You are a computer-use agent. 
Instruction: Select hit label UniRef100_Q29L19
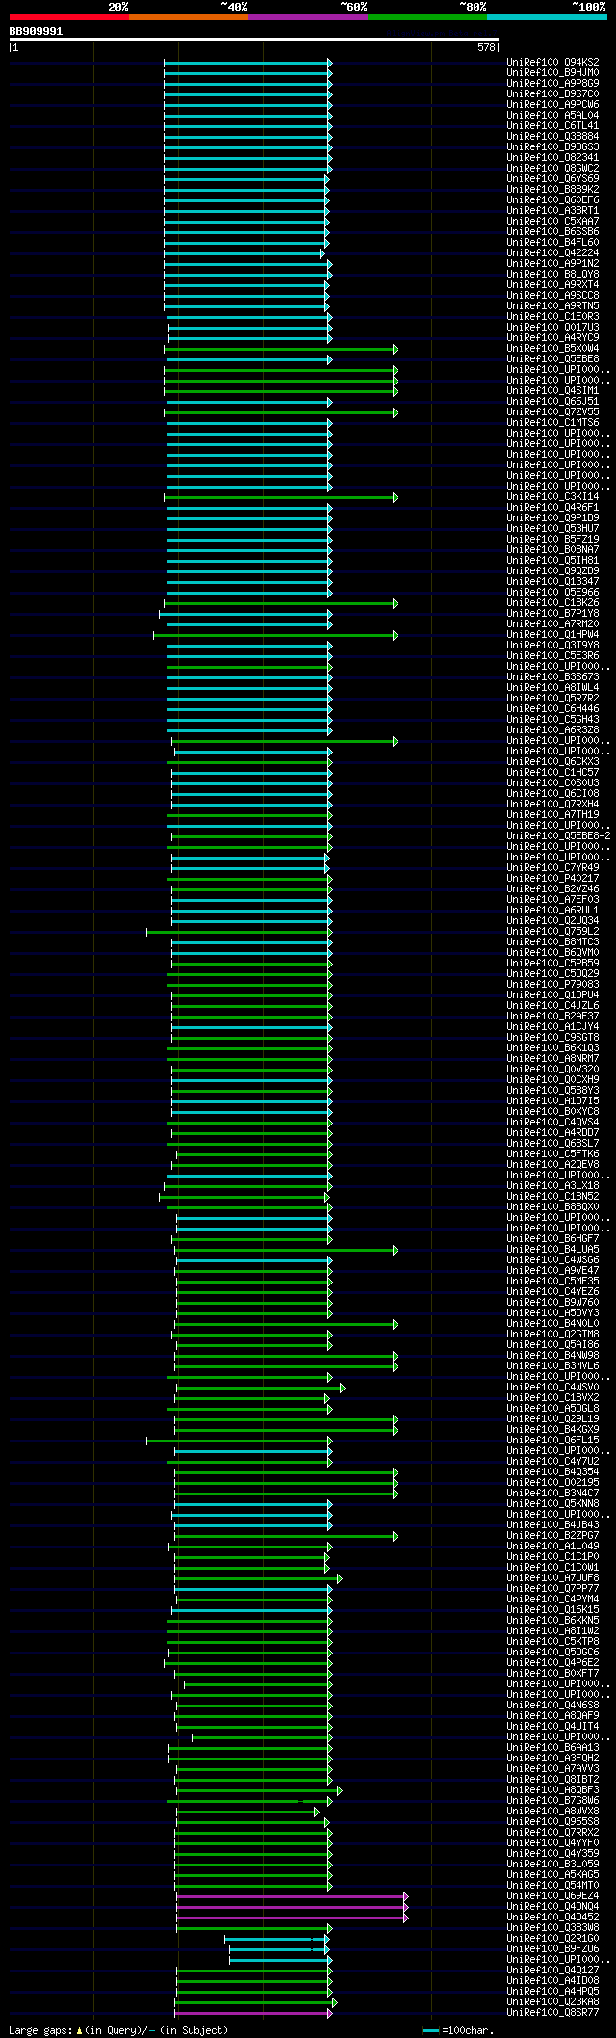click(x=552, y=1418)
